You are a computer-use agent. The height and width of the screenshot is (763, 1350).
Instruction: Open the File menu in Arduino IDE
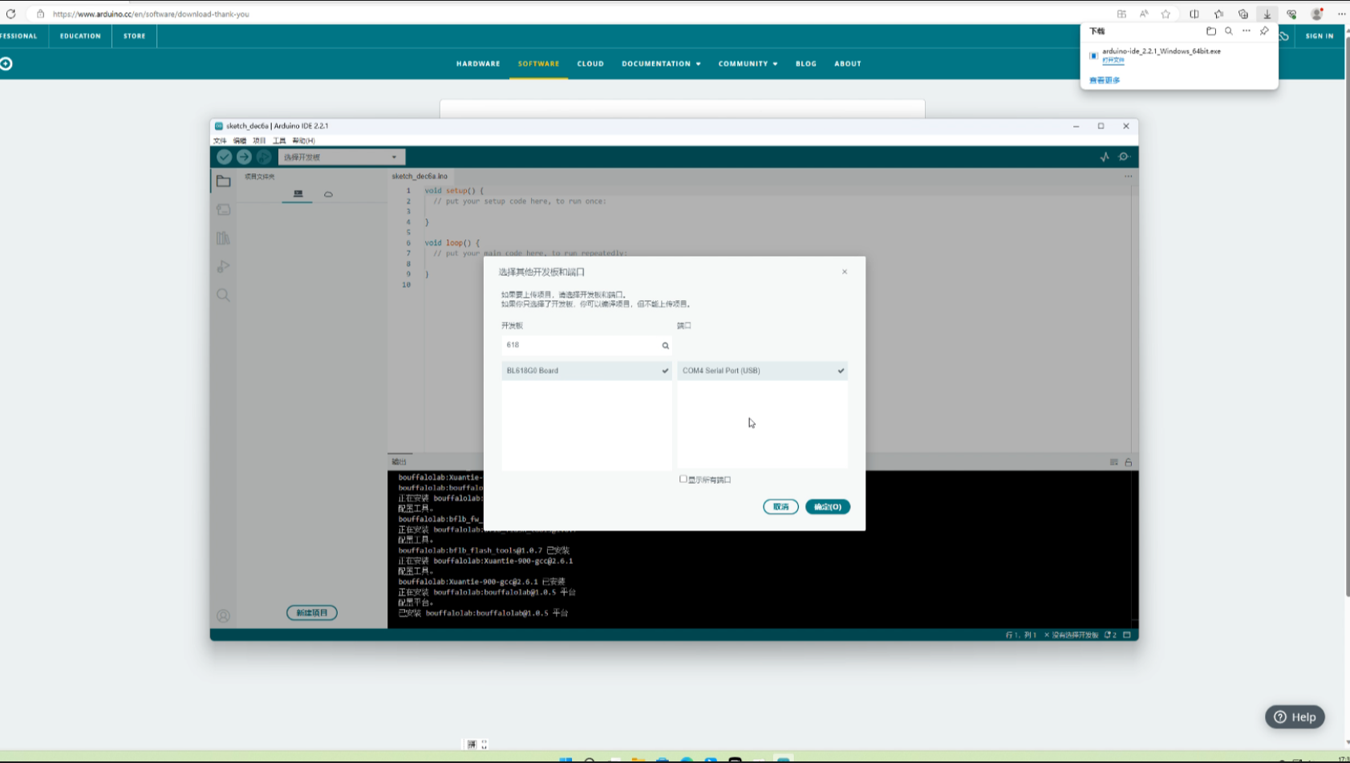coord(220,140)
